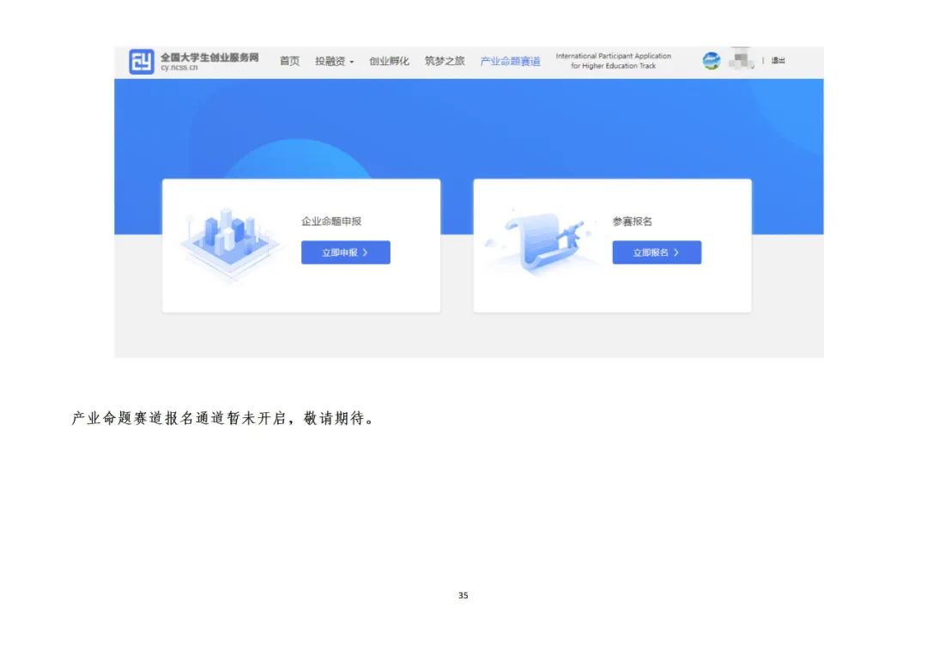
Task: Click the blue CY site logo icon
Action: click(142, 62)
